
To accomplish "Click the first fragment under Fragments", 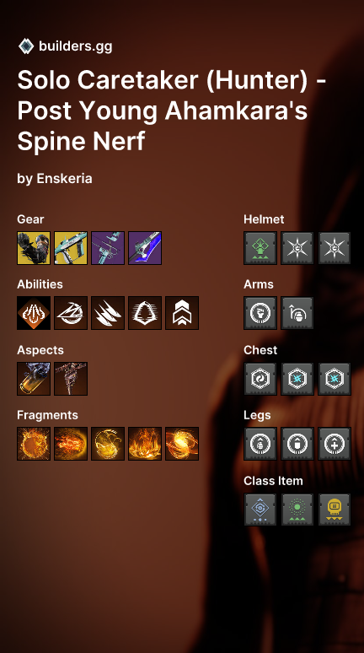I will pyautogui.click(x=34, y=444).
